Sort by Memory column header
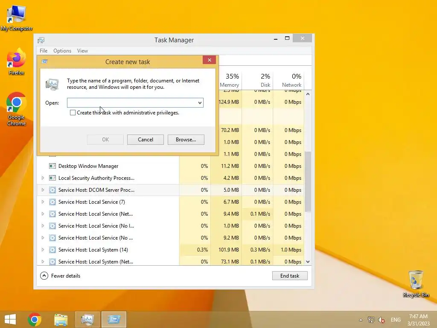The width and height of the screenshot is (437, 328). point(229,80)
